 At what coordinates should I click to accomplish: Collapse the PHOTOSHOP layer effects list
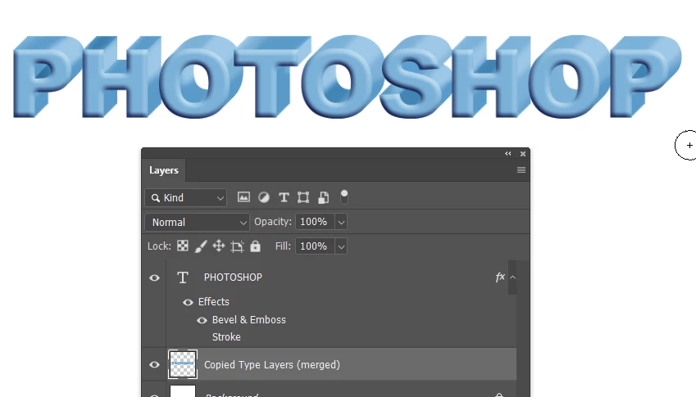click(512, 277)
